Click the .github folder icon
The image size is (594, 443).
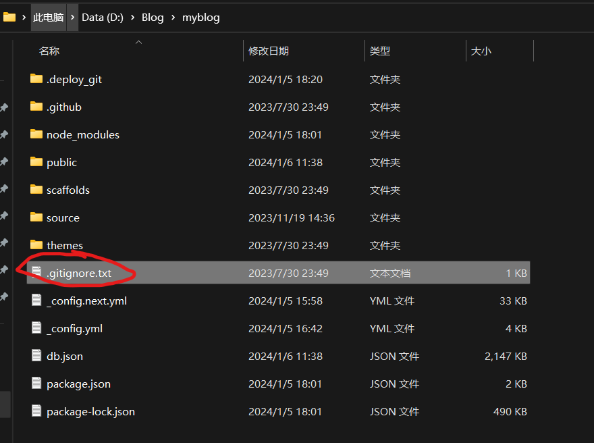36,107
